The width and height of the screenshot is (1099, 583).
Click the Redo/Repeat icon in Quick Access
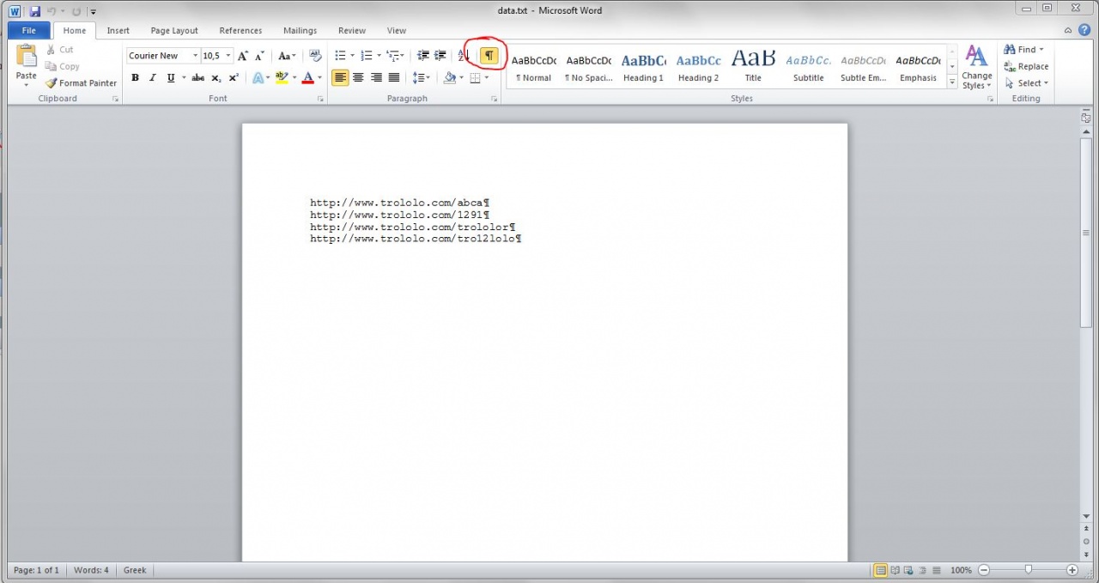pyautogui.click(x=75, y=12)
